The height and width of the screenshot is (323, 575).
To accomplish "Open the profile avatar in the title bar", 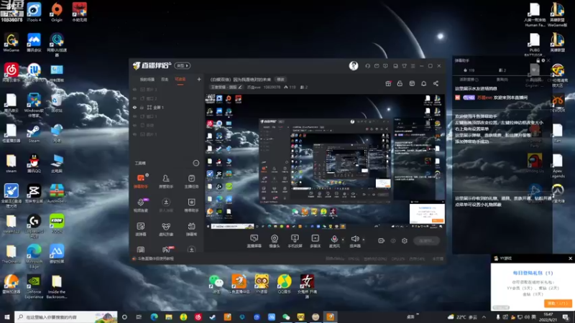I will click(354, 65).
